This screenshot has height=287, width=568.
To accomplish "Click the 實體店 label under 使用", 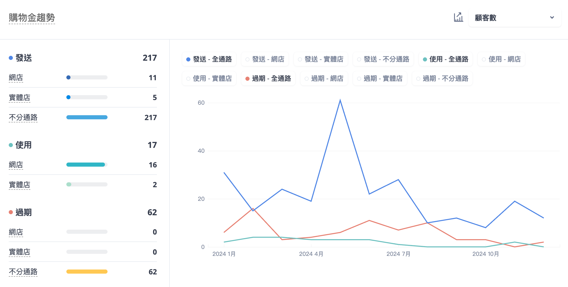I will (x=20, y=185).
